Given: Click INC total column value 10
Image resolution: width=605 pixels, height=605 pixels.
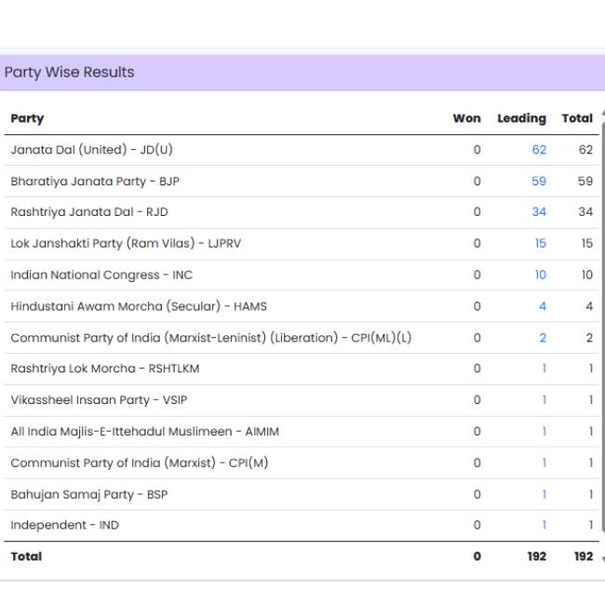Looking at the screenshot, I should coord(587,276).
